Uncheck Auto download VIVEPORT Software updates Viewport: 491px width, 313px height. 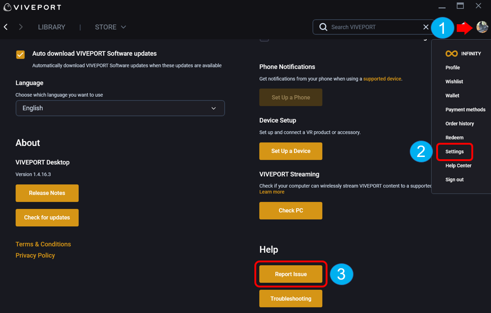[x=21, y=55]
